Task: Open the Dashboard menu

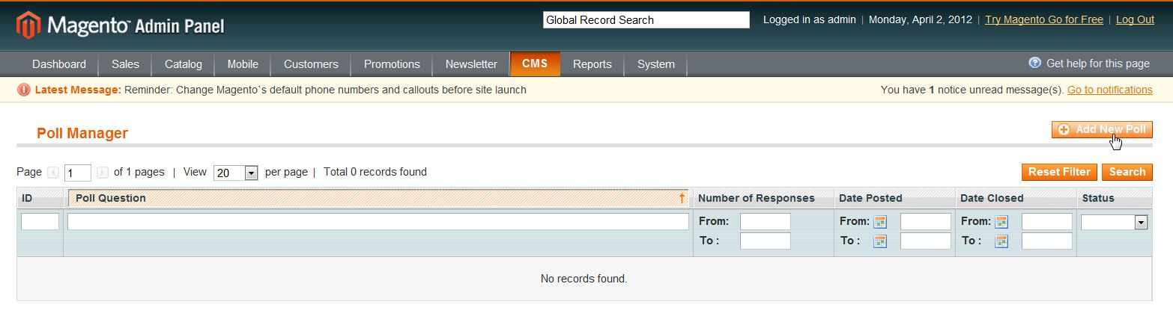Action: coord(59,64)
